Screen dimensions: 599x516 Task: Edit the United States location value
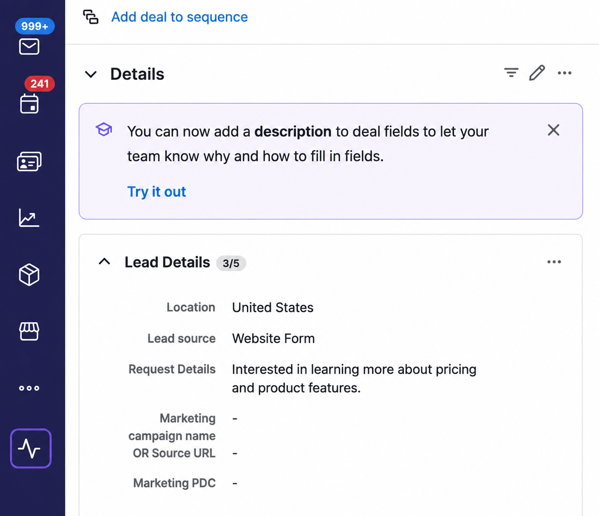(273, 307)
